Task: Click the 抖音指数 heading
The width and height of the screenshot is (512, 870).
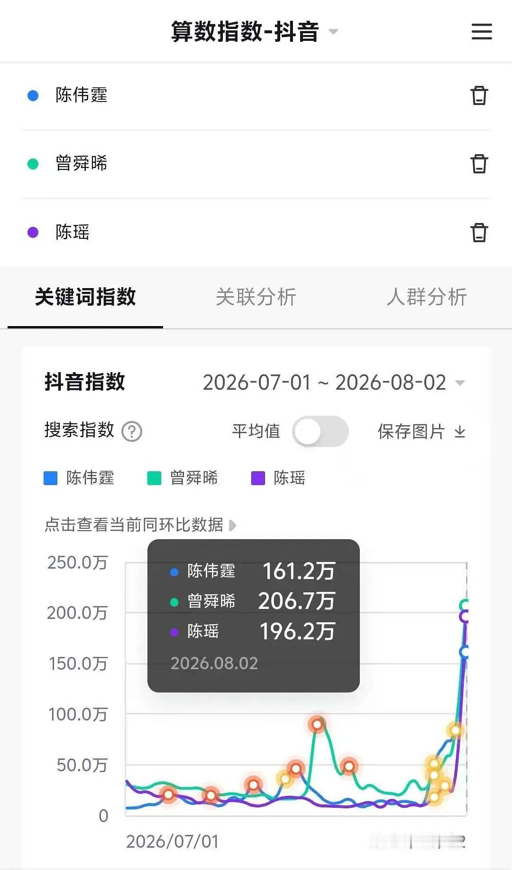Action: coord(85,382)
